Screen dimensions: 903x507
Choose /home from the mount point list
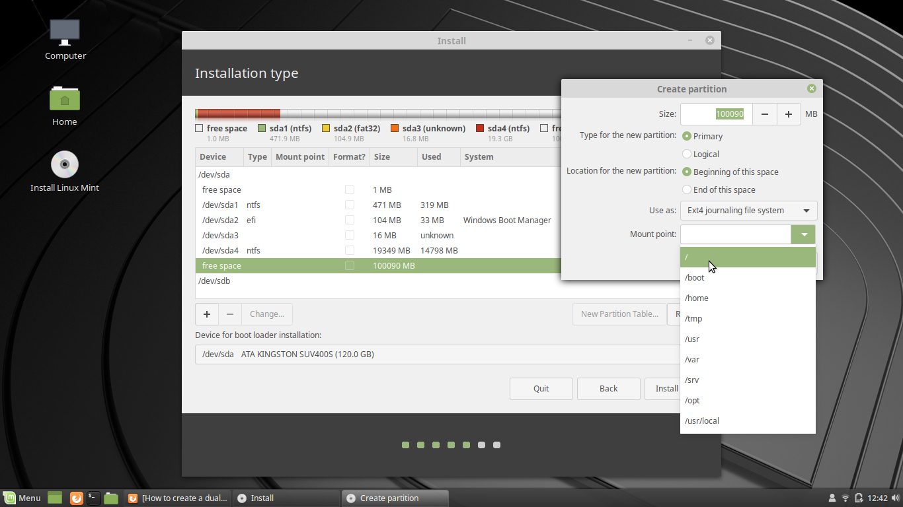(696, 298)
